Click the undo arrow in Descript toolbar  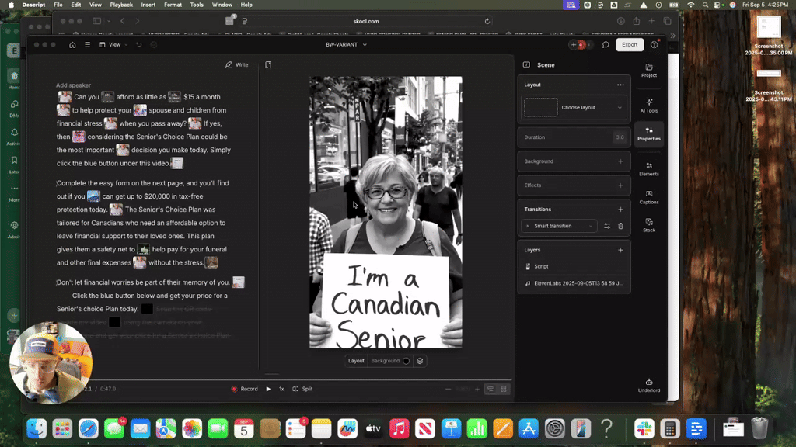pyautogui.click(x=138, y=44)
